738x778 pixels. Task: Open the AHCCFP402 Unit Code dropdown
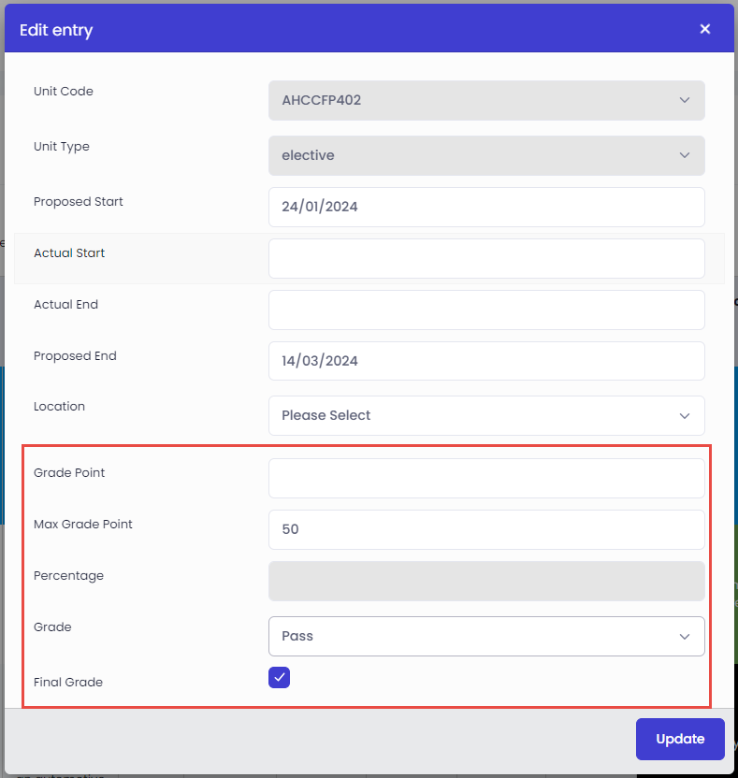click(x=486, y=100)
